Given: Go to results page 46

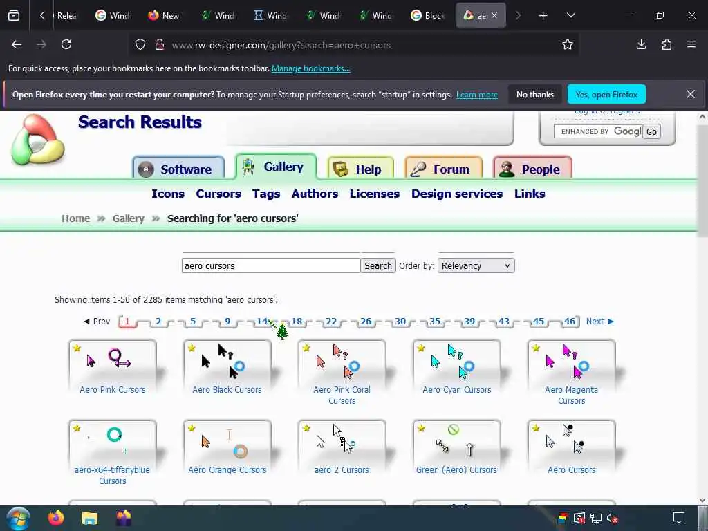Looking at the screenshot, I should click(x=570, y=322).
